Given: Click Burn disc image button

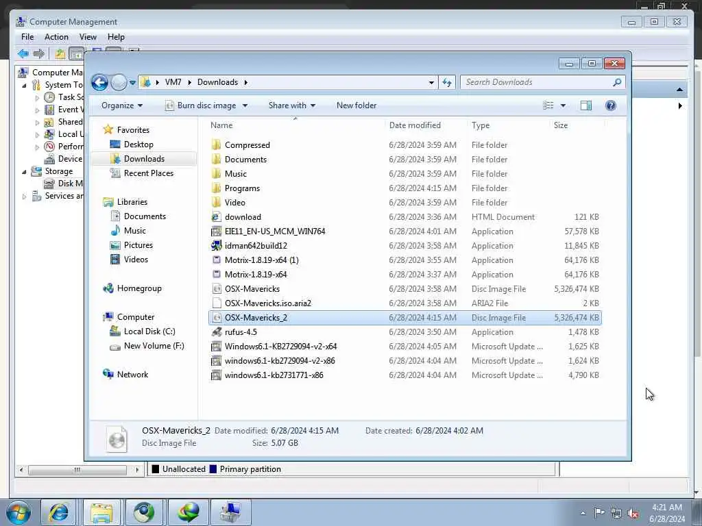Looking at the screenshot, I should [201, 105].
